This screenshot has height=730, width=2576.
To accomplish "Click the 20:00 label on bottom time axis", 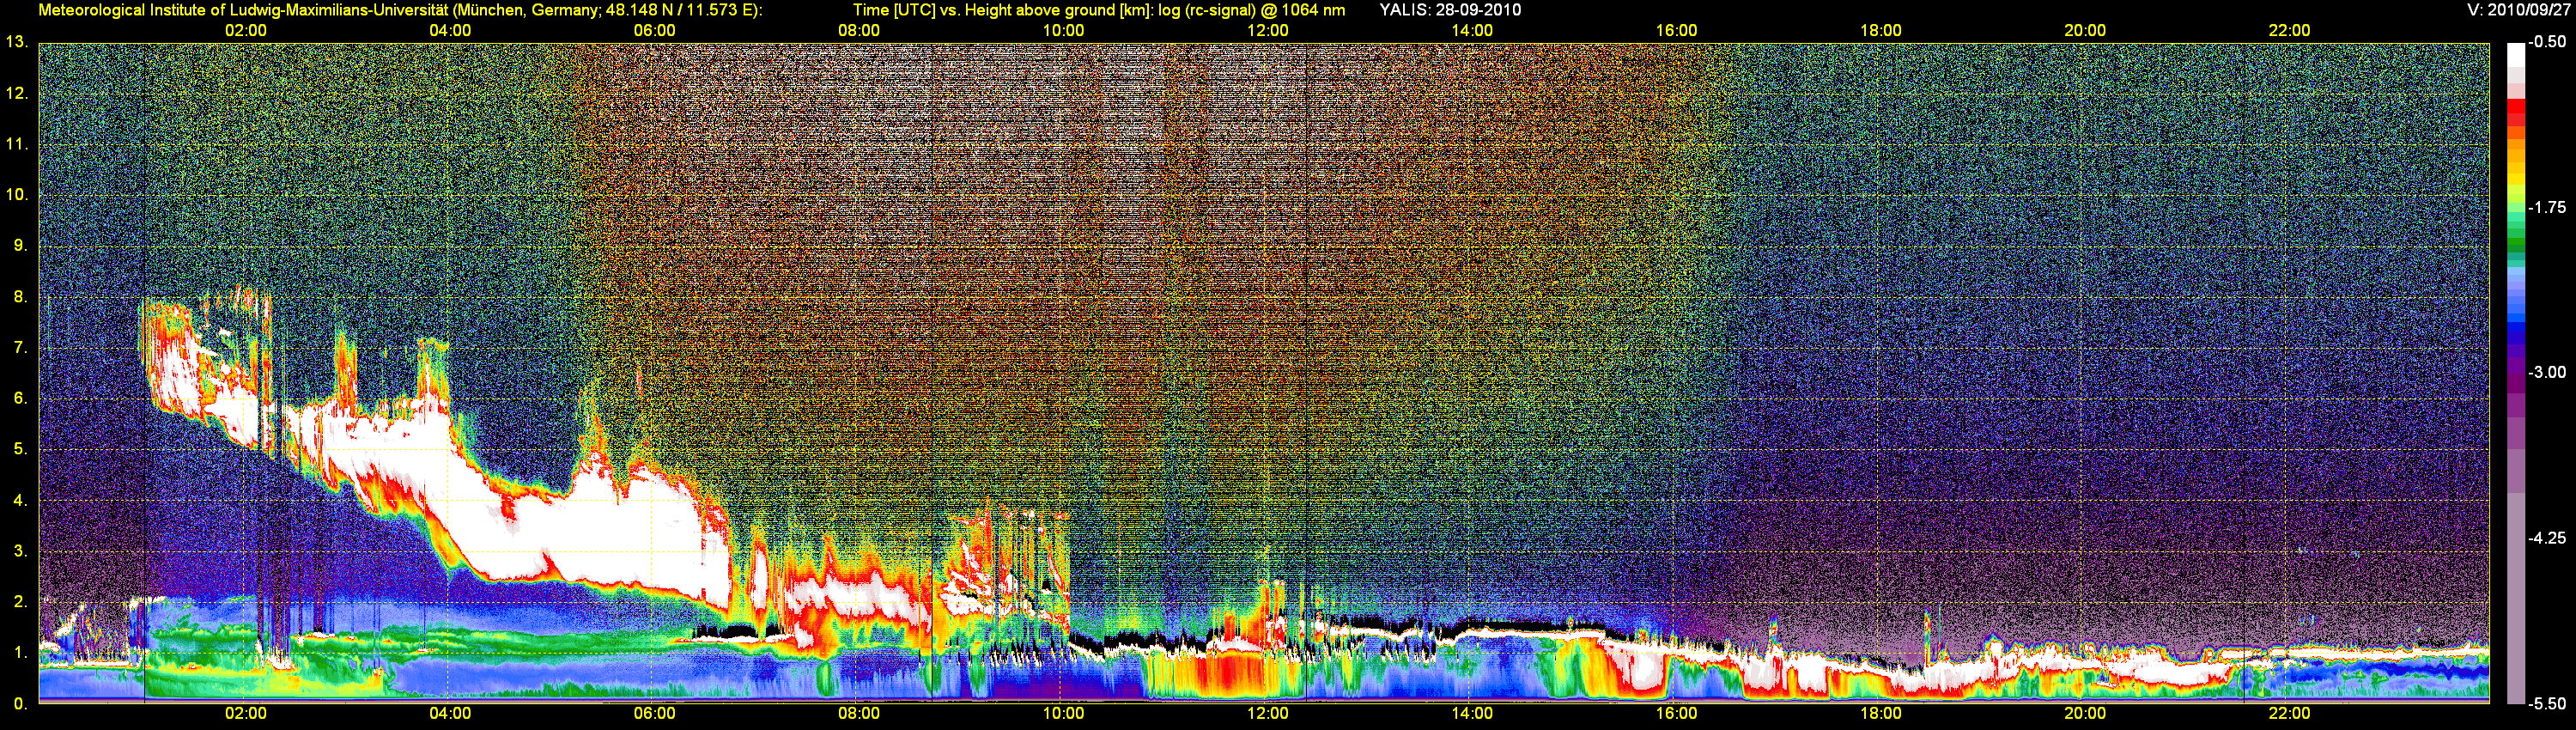I will 2085,713.
